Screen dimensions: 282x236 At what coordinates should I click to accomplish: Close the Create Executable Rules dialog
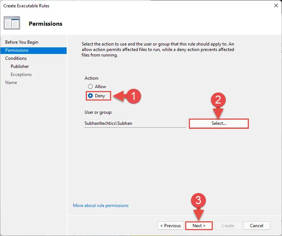point(276,6)
